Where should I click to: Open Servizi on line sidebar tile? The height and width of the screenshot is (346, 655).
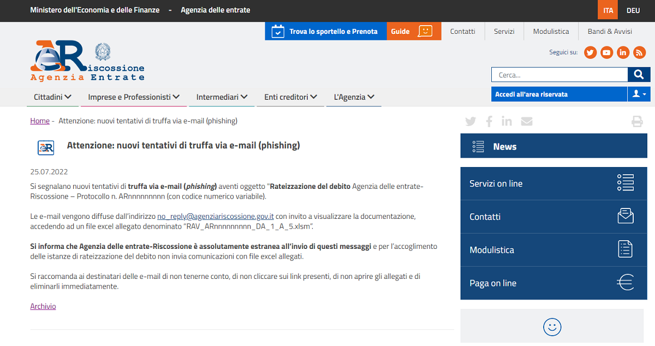pos(555,183)
